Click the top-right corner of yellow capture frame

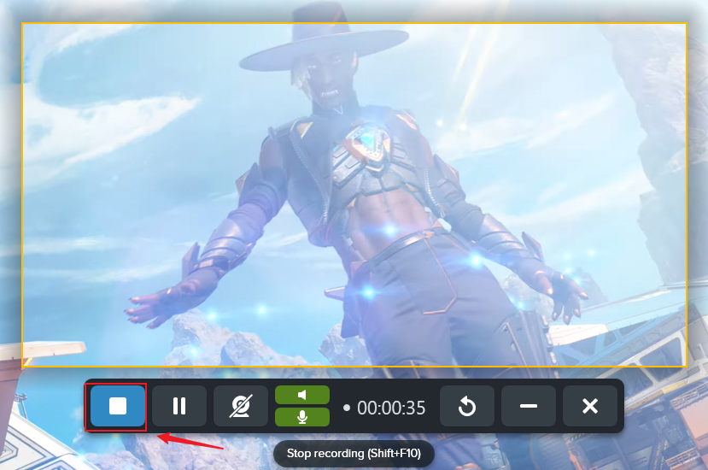point(686,24)
